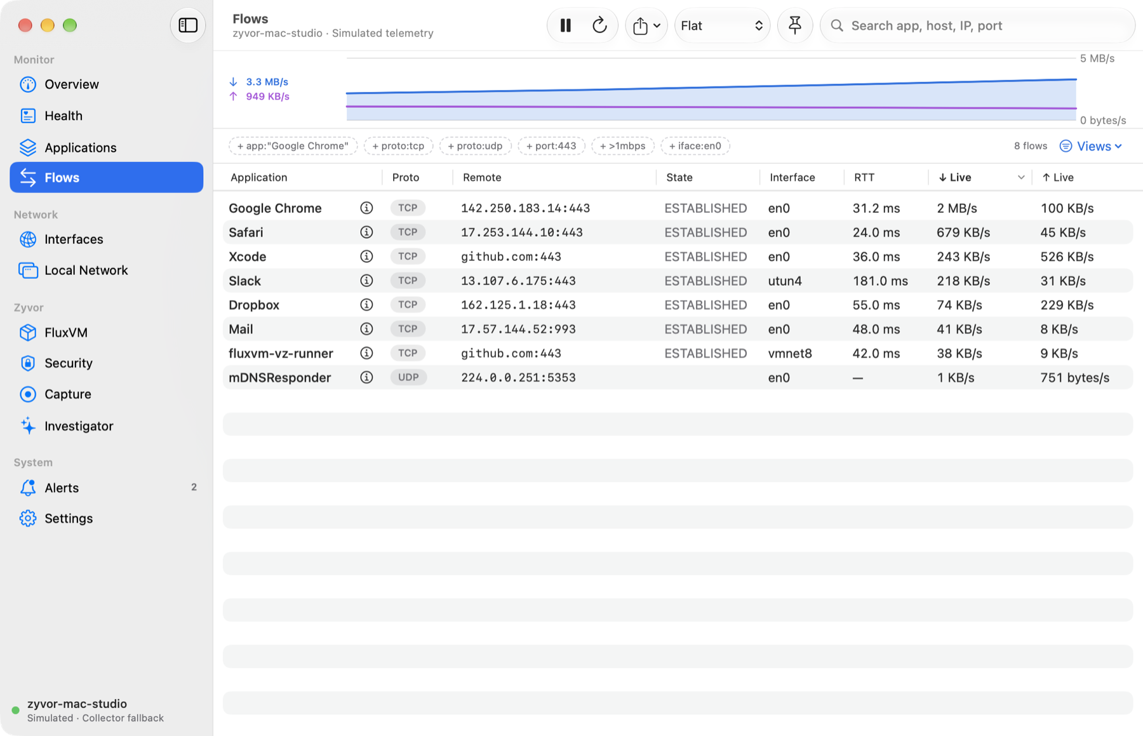1143x736 pixels.
Task: Click the Capture record icon
Action: tap(28, 394)
